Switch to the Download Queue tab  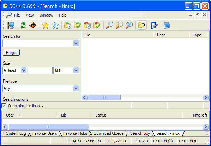coord(109,133)
